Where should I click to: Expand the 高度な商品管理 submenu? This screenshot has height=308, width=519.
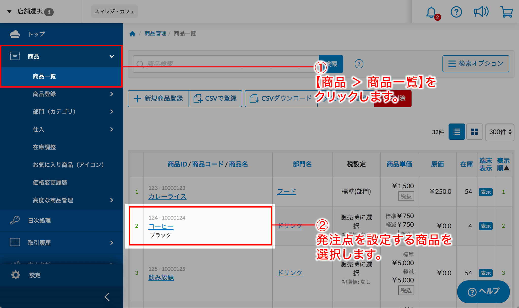click(112, 200)
